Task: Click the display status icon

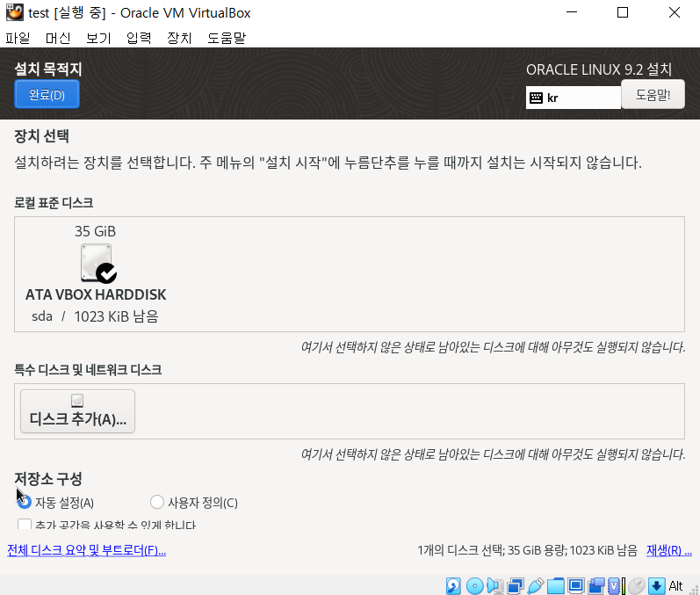Action: (x=576, y=585)
